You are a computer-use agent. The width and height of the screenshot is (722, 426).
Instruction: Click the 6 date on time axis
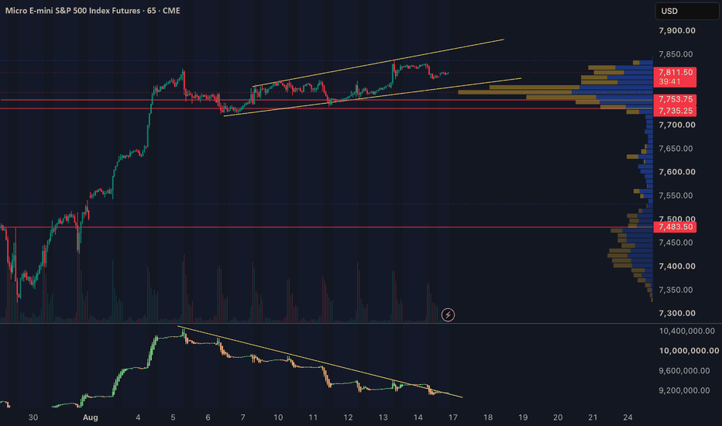208,417
